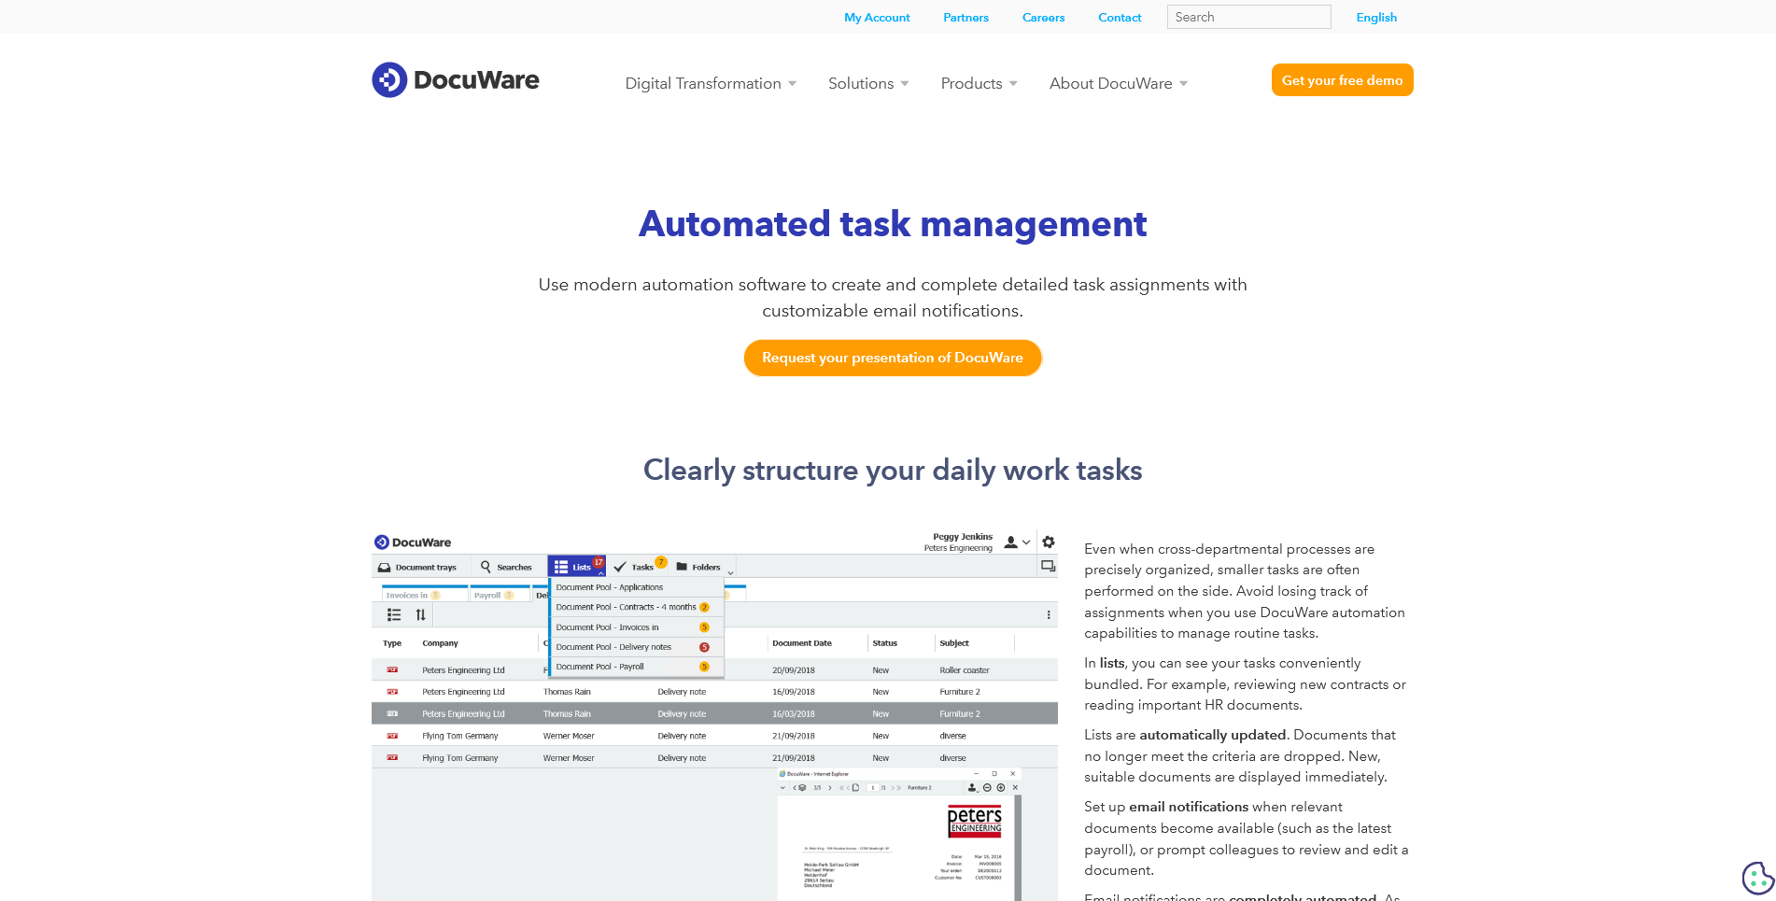Image resolution: width=1776 pixels, height=901 pixels.
Task: Select Document Pool - Delivery notes entry
Action: pyautogui.click(x=613, y=647)
